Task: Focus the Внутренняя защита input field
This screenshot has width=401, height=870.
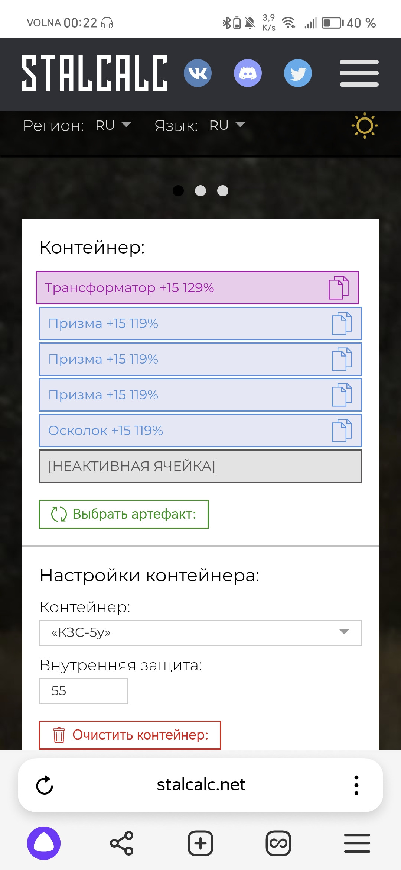Action: point(84,691)
